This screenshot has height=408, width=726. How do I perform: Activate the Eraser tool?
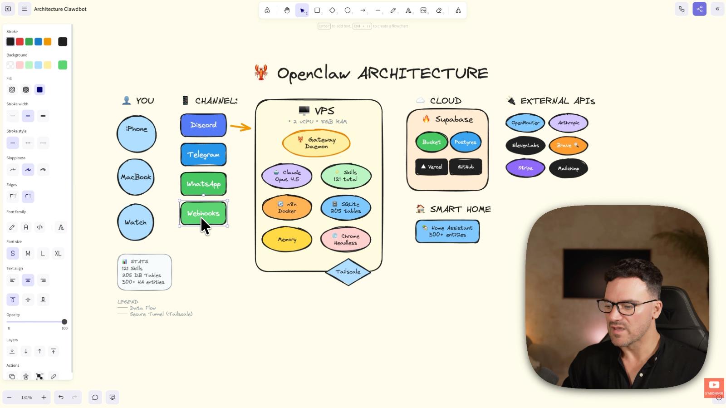pos(439,10)
